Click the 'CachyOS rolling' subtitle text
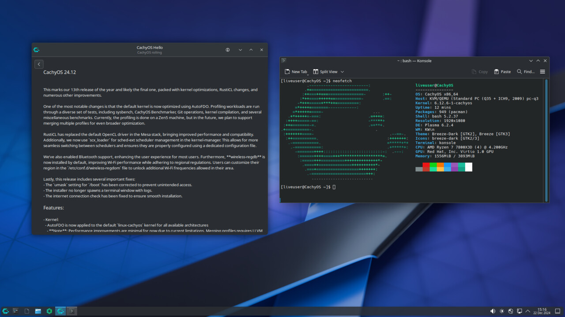 150,53
